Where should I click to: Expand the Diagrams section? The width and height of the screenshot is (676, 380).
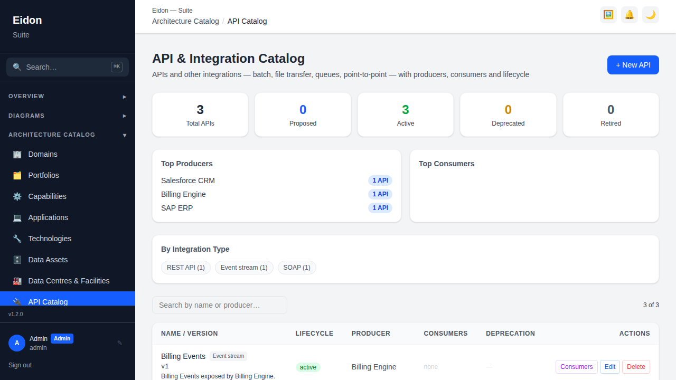tap(68, 116)
